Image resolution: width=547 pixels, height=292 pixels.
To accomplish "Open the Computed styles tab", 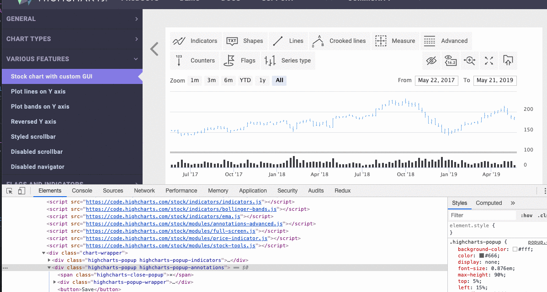I will point(489,203).
